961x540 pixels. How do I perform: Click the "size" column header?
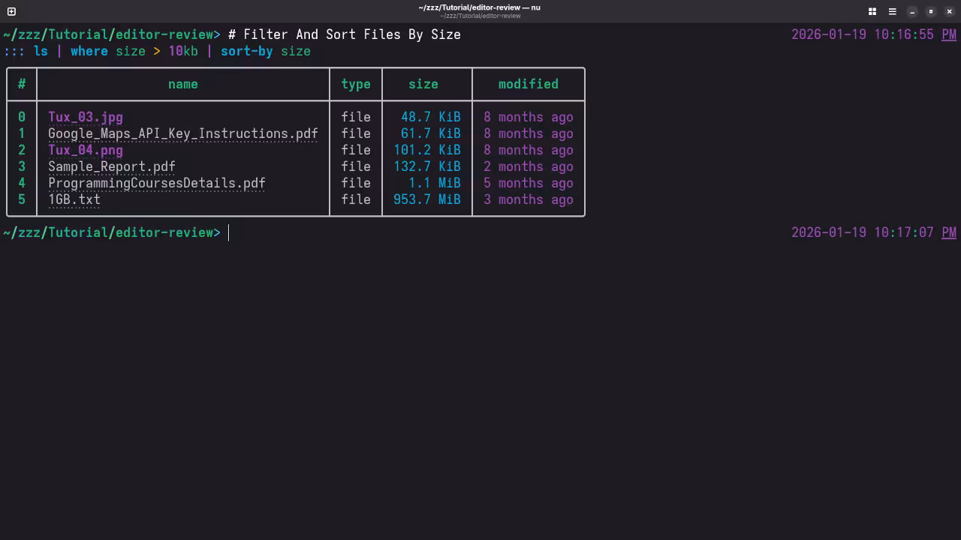coord(423,84)
